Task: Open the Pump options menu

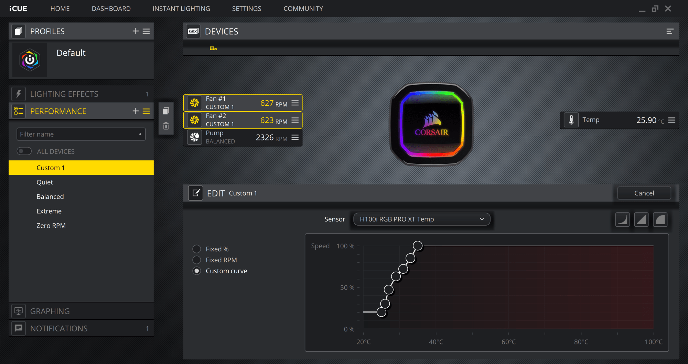Action: coord(295,137)
